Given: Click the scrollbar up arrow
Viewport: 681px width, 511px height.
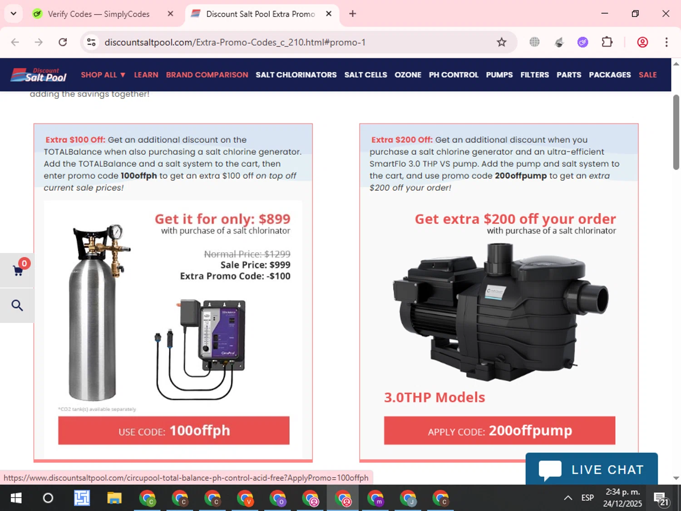Looking at the screenshot, I should (x=676, y=64).
